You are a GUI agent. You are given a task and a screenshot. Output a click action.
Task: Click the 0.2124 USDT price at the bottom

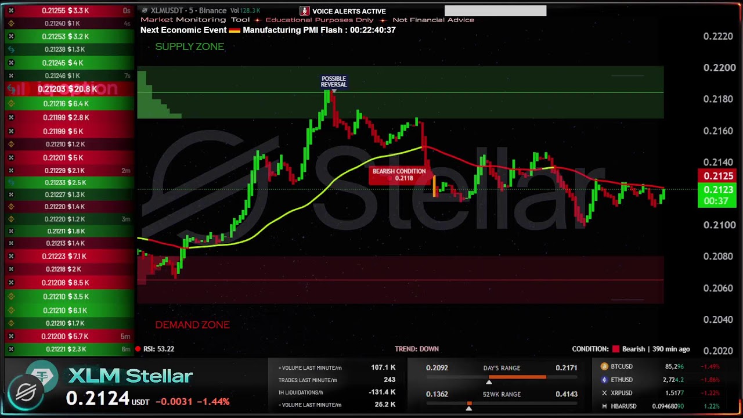[107, 399]
